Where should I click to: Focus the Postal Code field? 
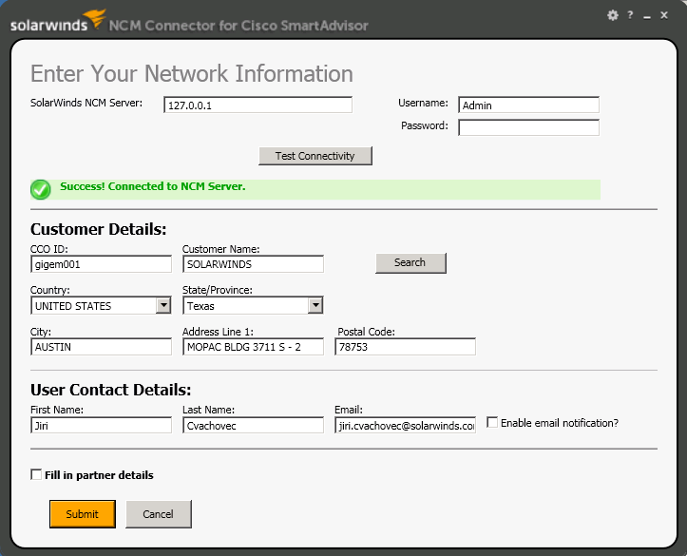click(406, 347)
